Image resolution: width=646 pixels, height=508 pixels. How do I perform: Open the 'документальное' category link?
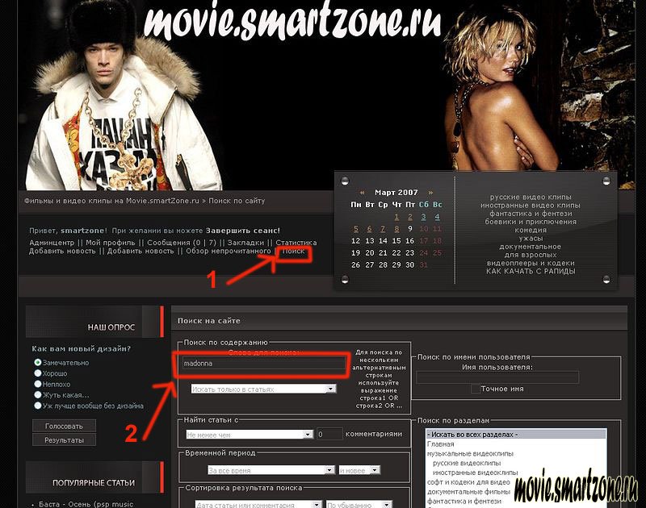coord(531,247)
